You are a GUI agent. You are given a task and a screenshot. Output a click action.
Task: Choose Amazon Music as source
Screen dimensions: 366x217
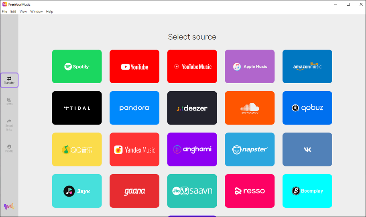coord(307,66)
